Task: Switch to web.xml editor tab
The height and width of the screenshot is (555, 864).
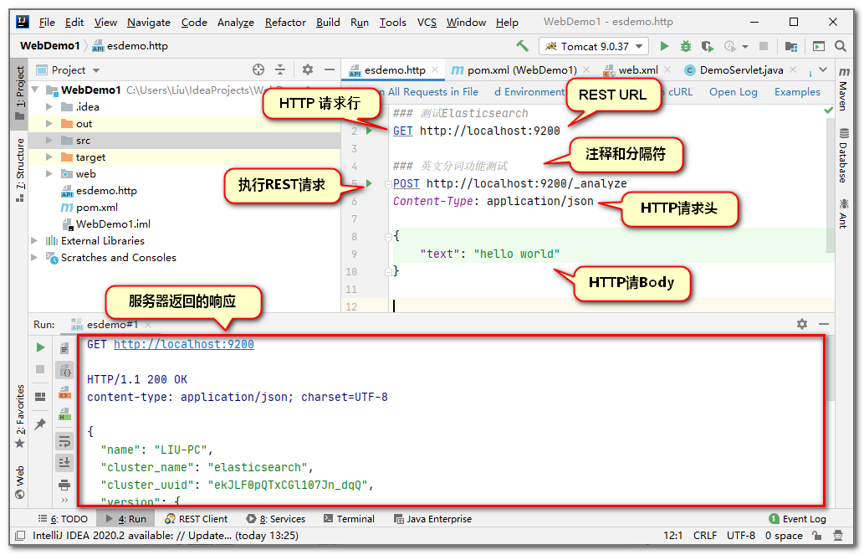Action: point(637,70)
